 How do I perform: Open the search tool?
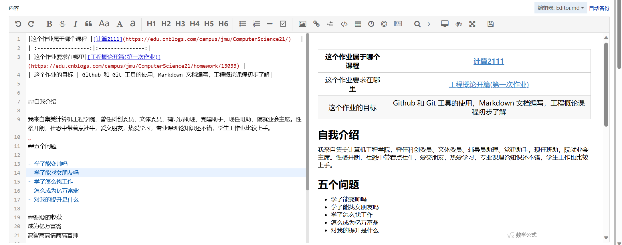[417, 24]
